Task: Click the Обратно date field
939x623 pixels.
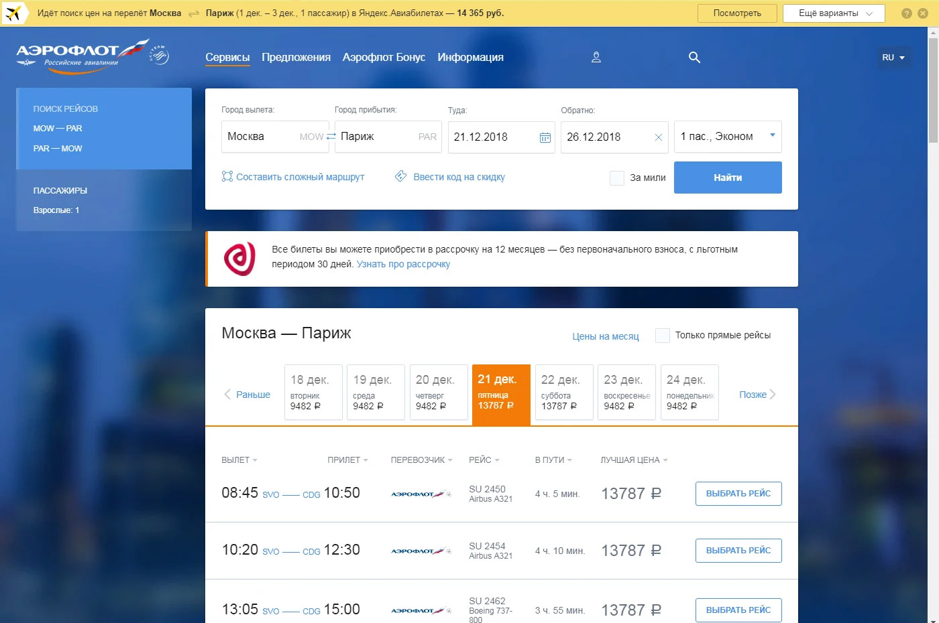Action: pyautogui.click(x=614, y=137)
